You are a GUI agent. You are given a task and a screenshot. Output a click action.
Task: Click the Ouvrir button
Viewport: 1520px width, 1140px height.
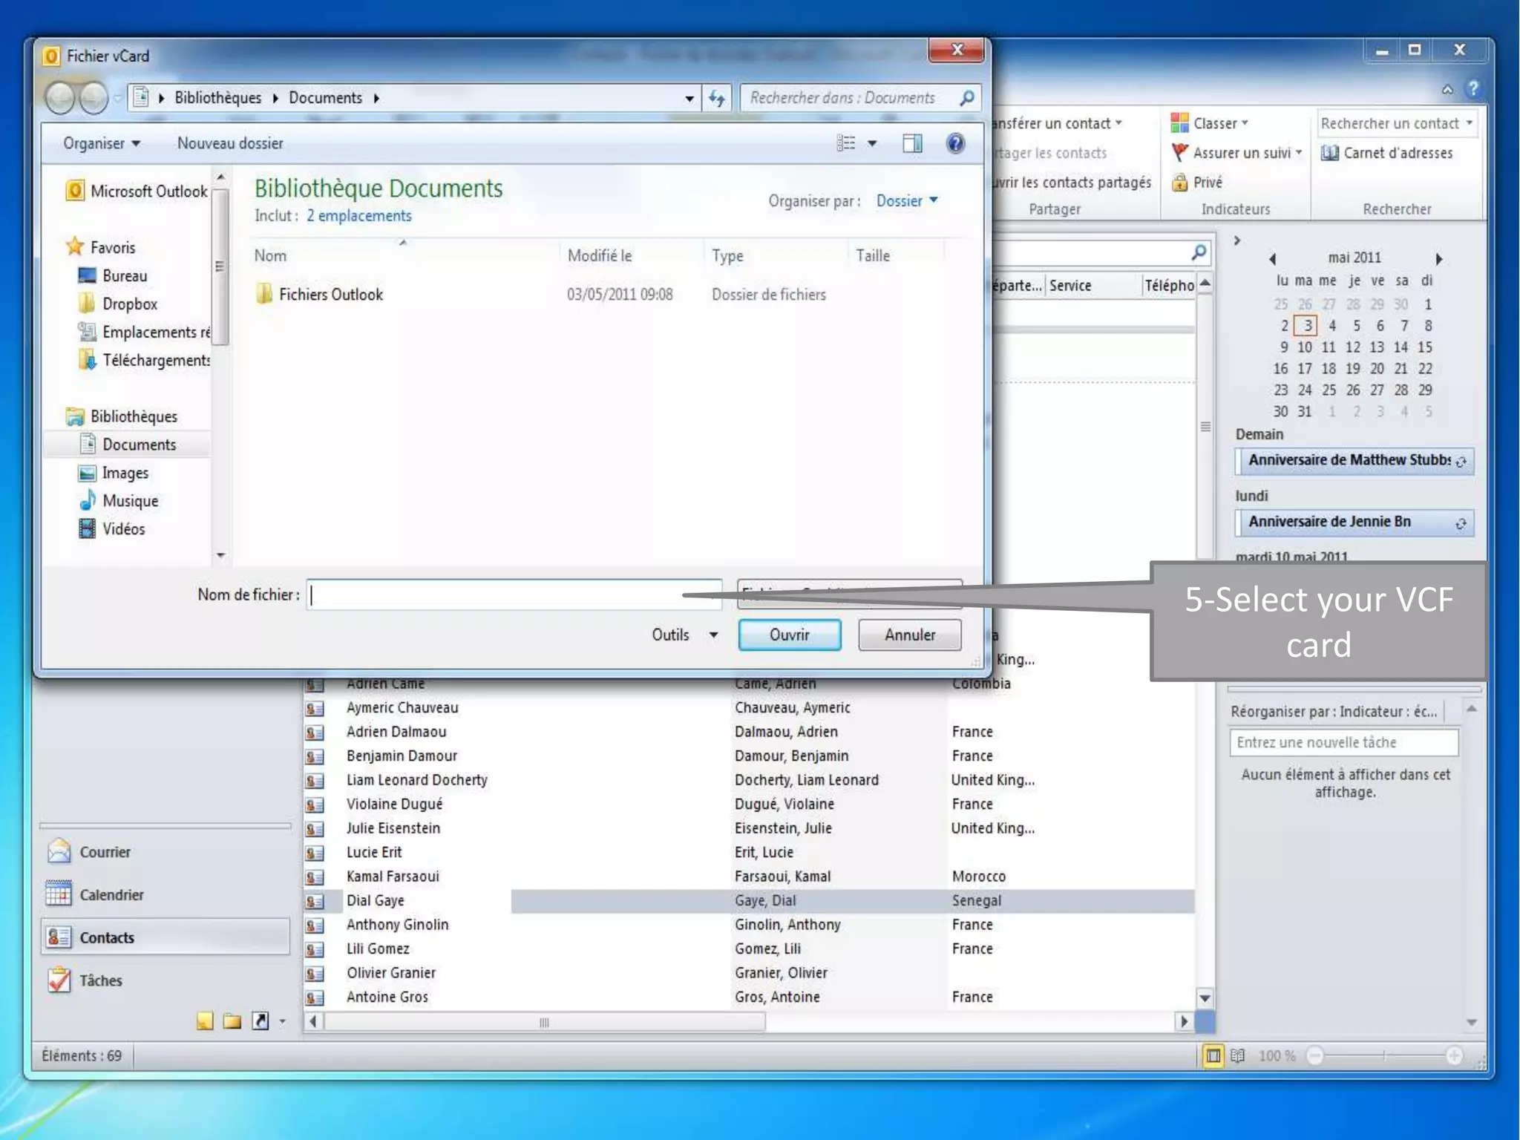789,635
